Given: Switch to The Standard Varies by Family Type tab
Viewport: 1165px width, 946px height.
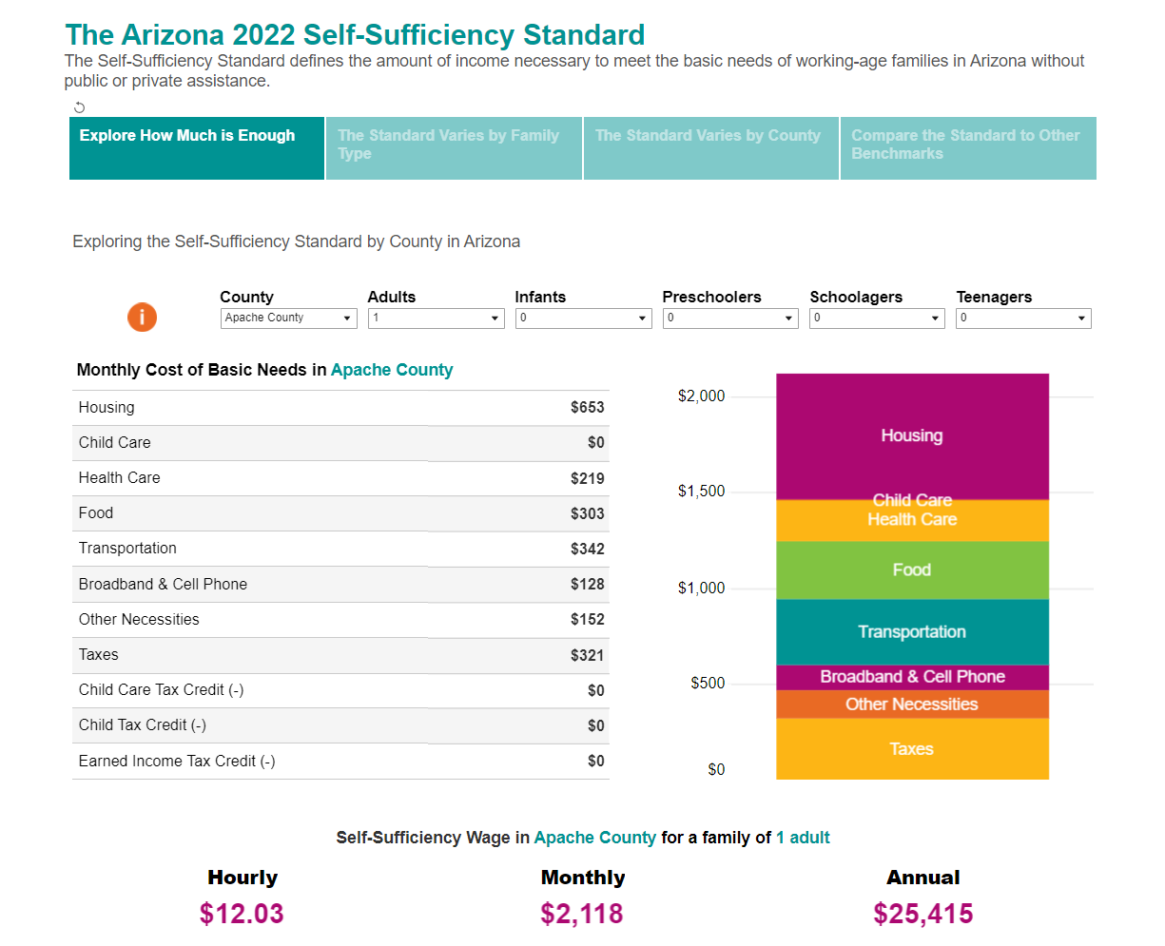Looking at the screenshot, I should click(x=454, y=148).
